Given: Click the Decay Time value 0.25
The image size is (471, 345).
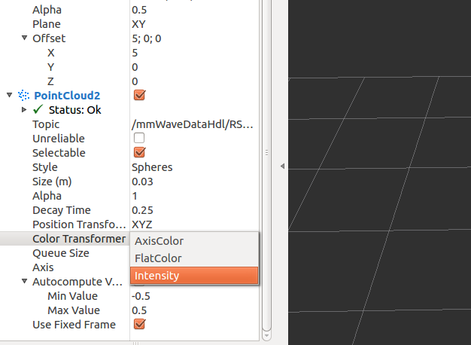Looking at the screenshot, I should pos(144,210).
